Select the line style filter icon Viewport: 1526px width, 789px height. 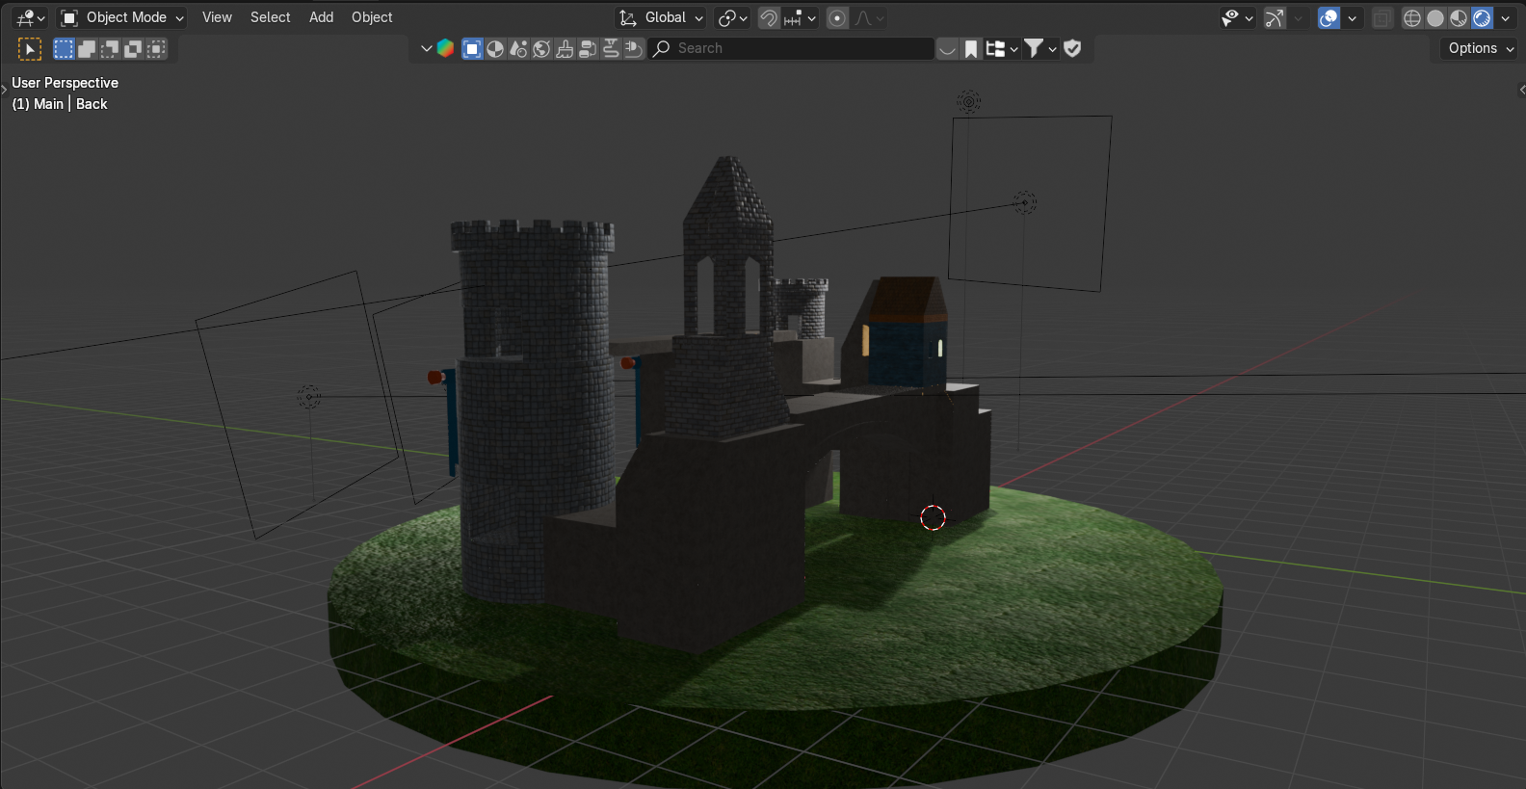(x=611, y=48)
